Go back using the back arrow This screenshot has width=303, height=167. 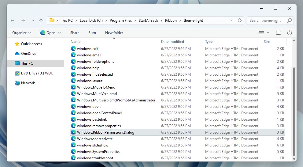click(13, 21)
